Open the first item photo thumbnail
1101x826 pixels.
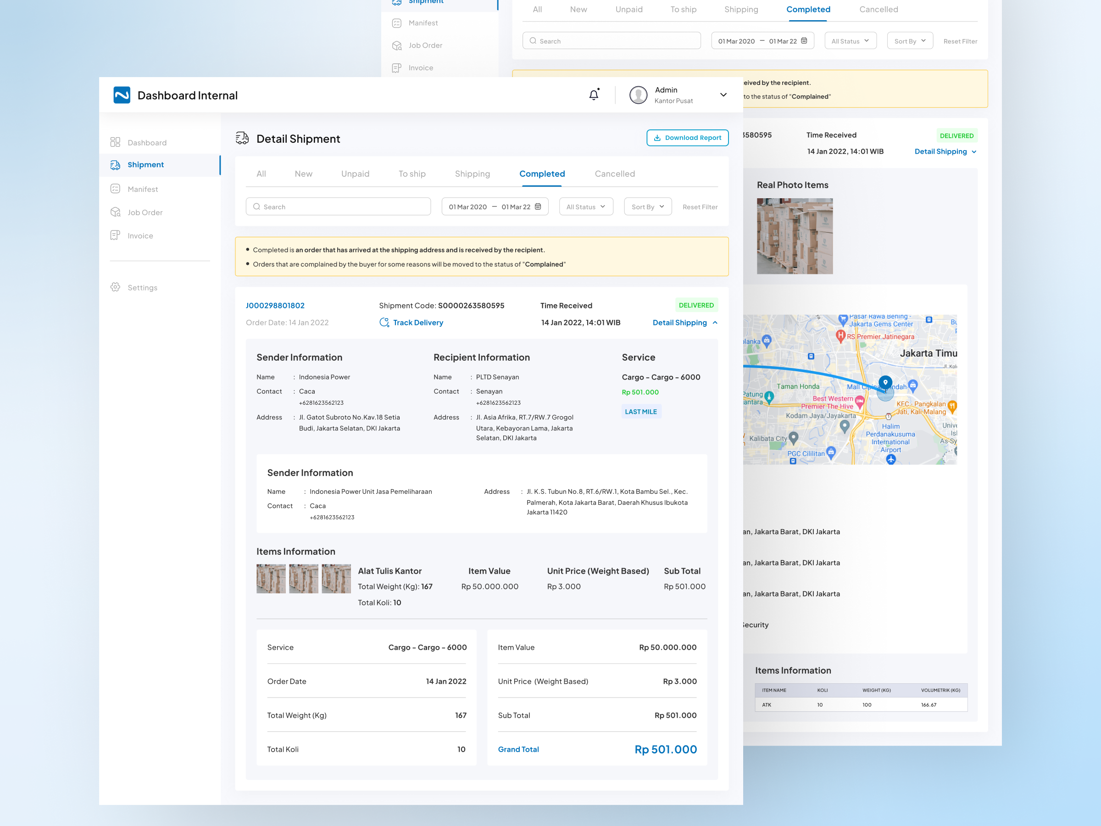(x=271, y=579)
